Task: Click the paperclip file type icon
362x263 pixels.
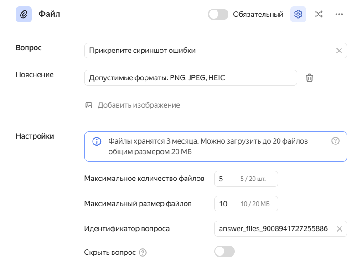Action: click(x=24, y=15)
